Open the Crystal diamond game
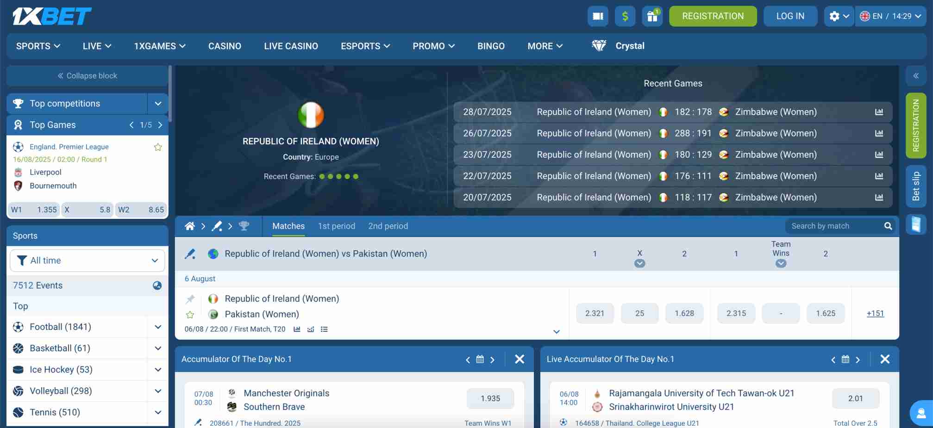The image size is (933, 428). click(x=618, y=46)
